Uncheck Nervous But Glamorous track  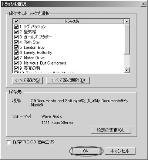coord(16,63)
